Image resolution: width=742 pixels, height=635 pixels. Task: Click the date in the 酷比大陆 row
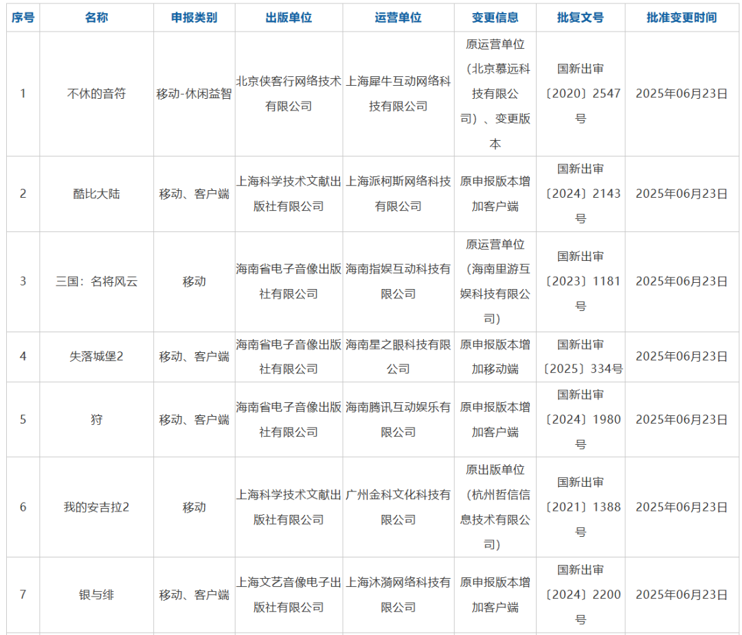pos(682,194)
